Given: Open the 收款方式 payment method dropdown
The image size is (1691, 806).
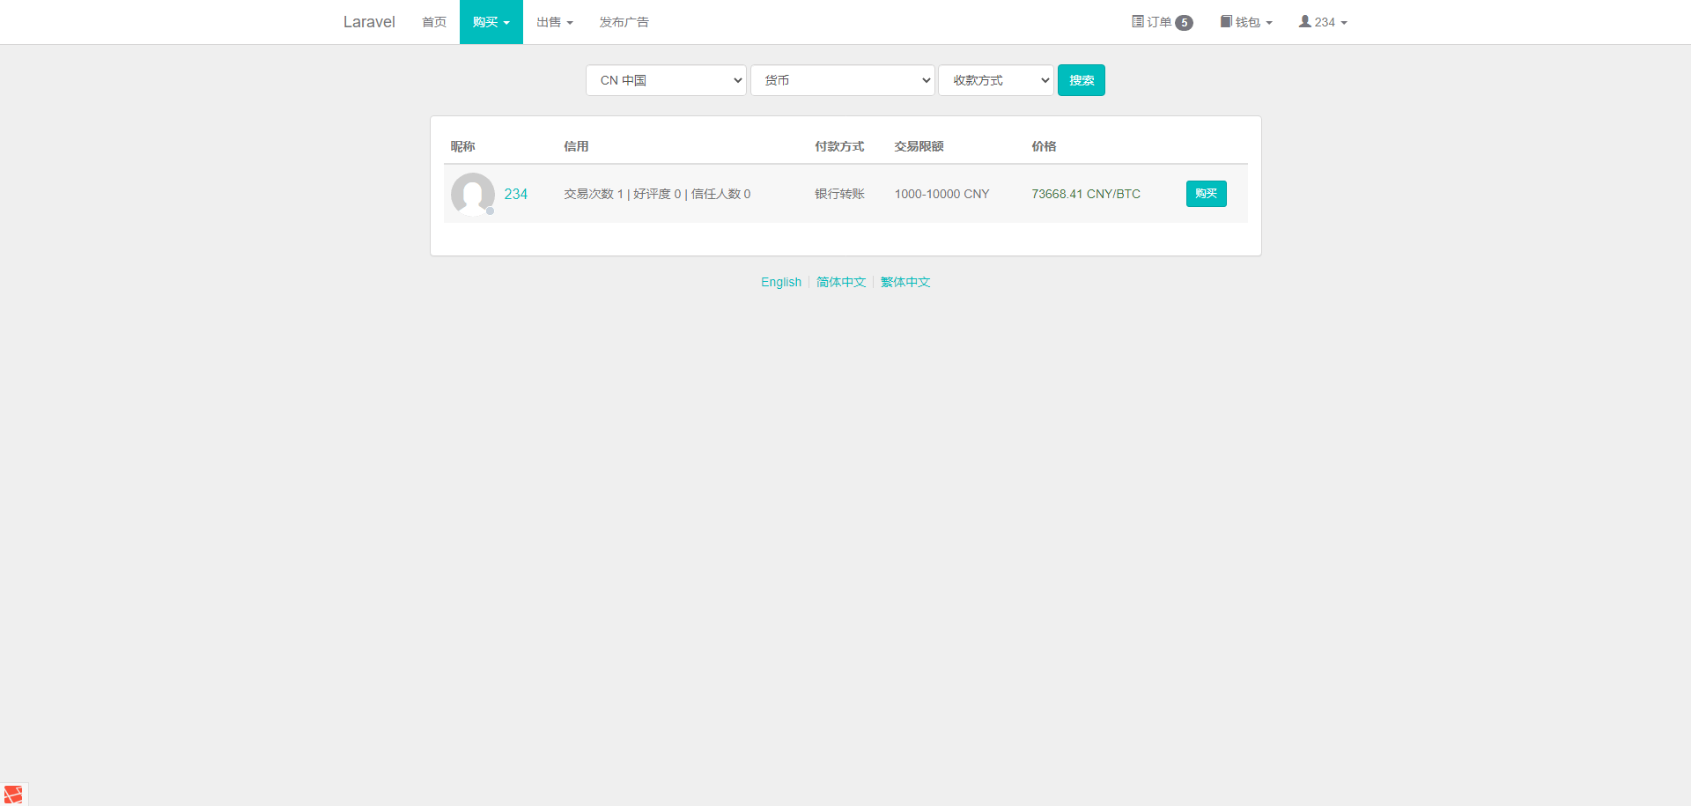Looking at the screenshot, I should pos(995,80).
